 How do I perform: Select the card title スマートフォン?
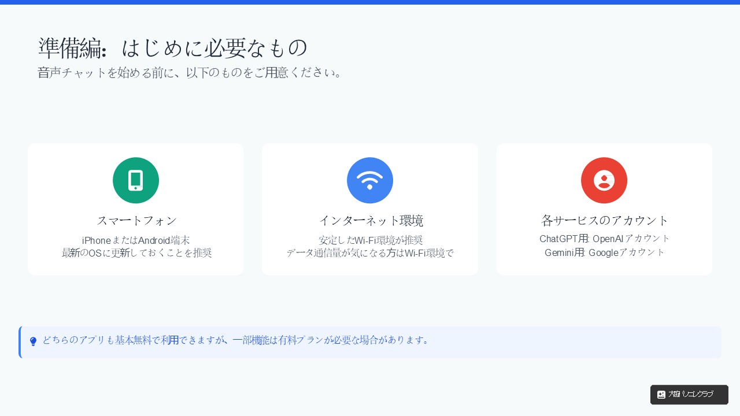pos(136,221)
